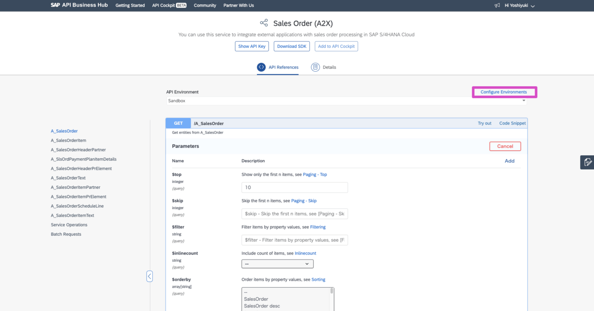Open API Cockpit BETA in navigation

(169, 5)
